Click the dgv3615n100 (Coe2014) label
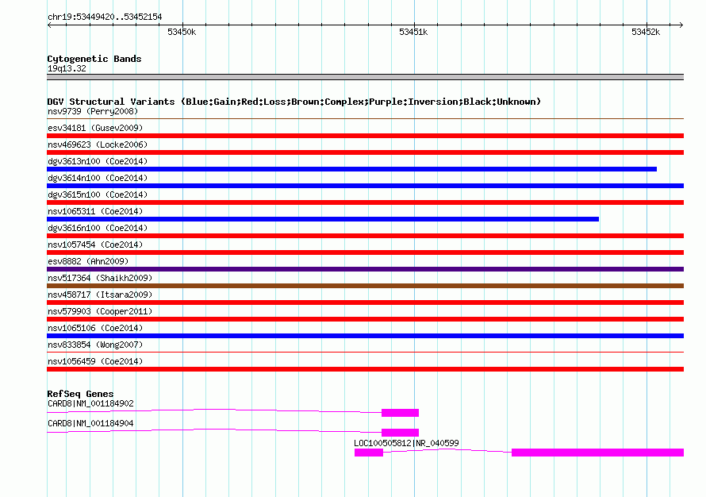This screenshot has height=497, width=706. click(98, 195)
